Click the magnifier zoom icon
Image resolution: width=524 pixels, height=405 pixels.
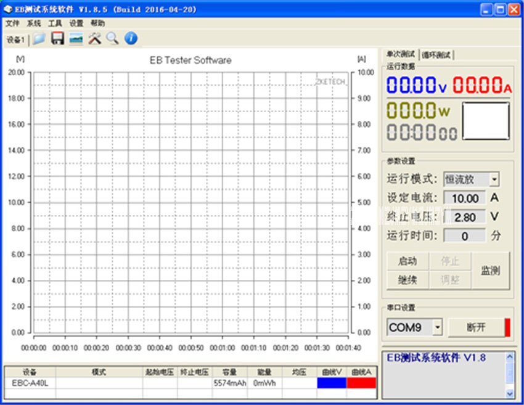(112, 38)
